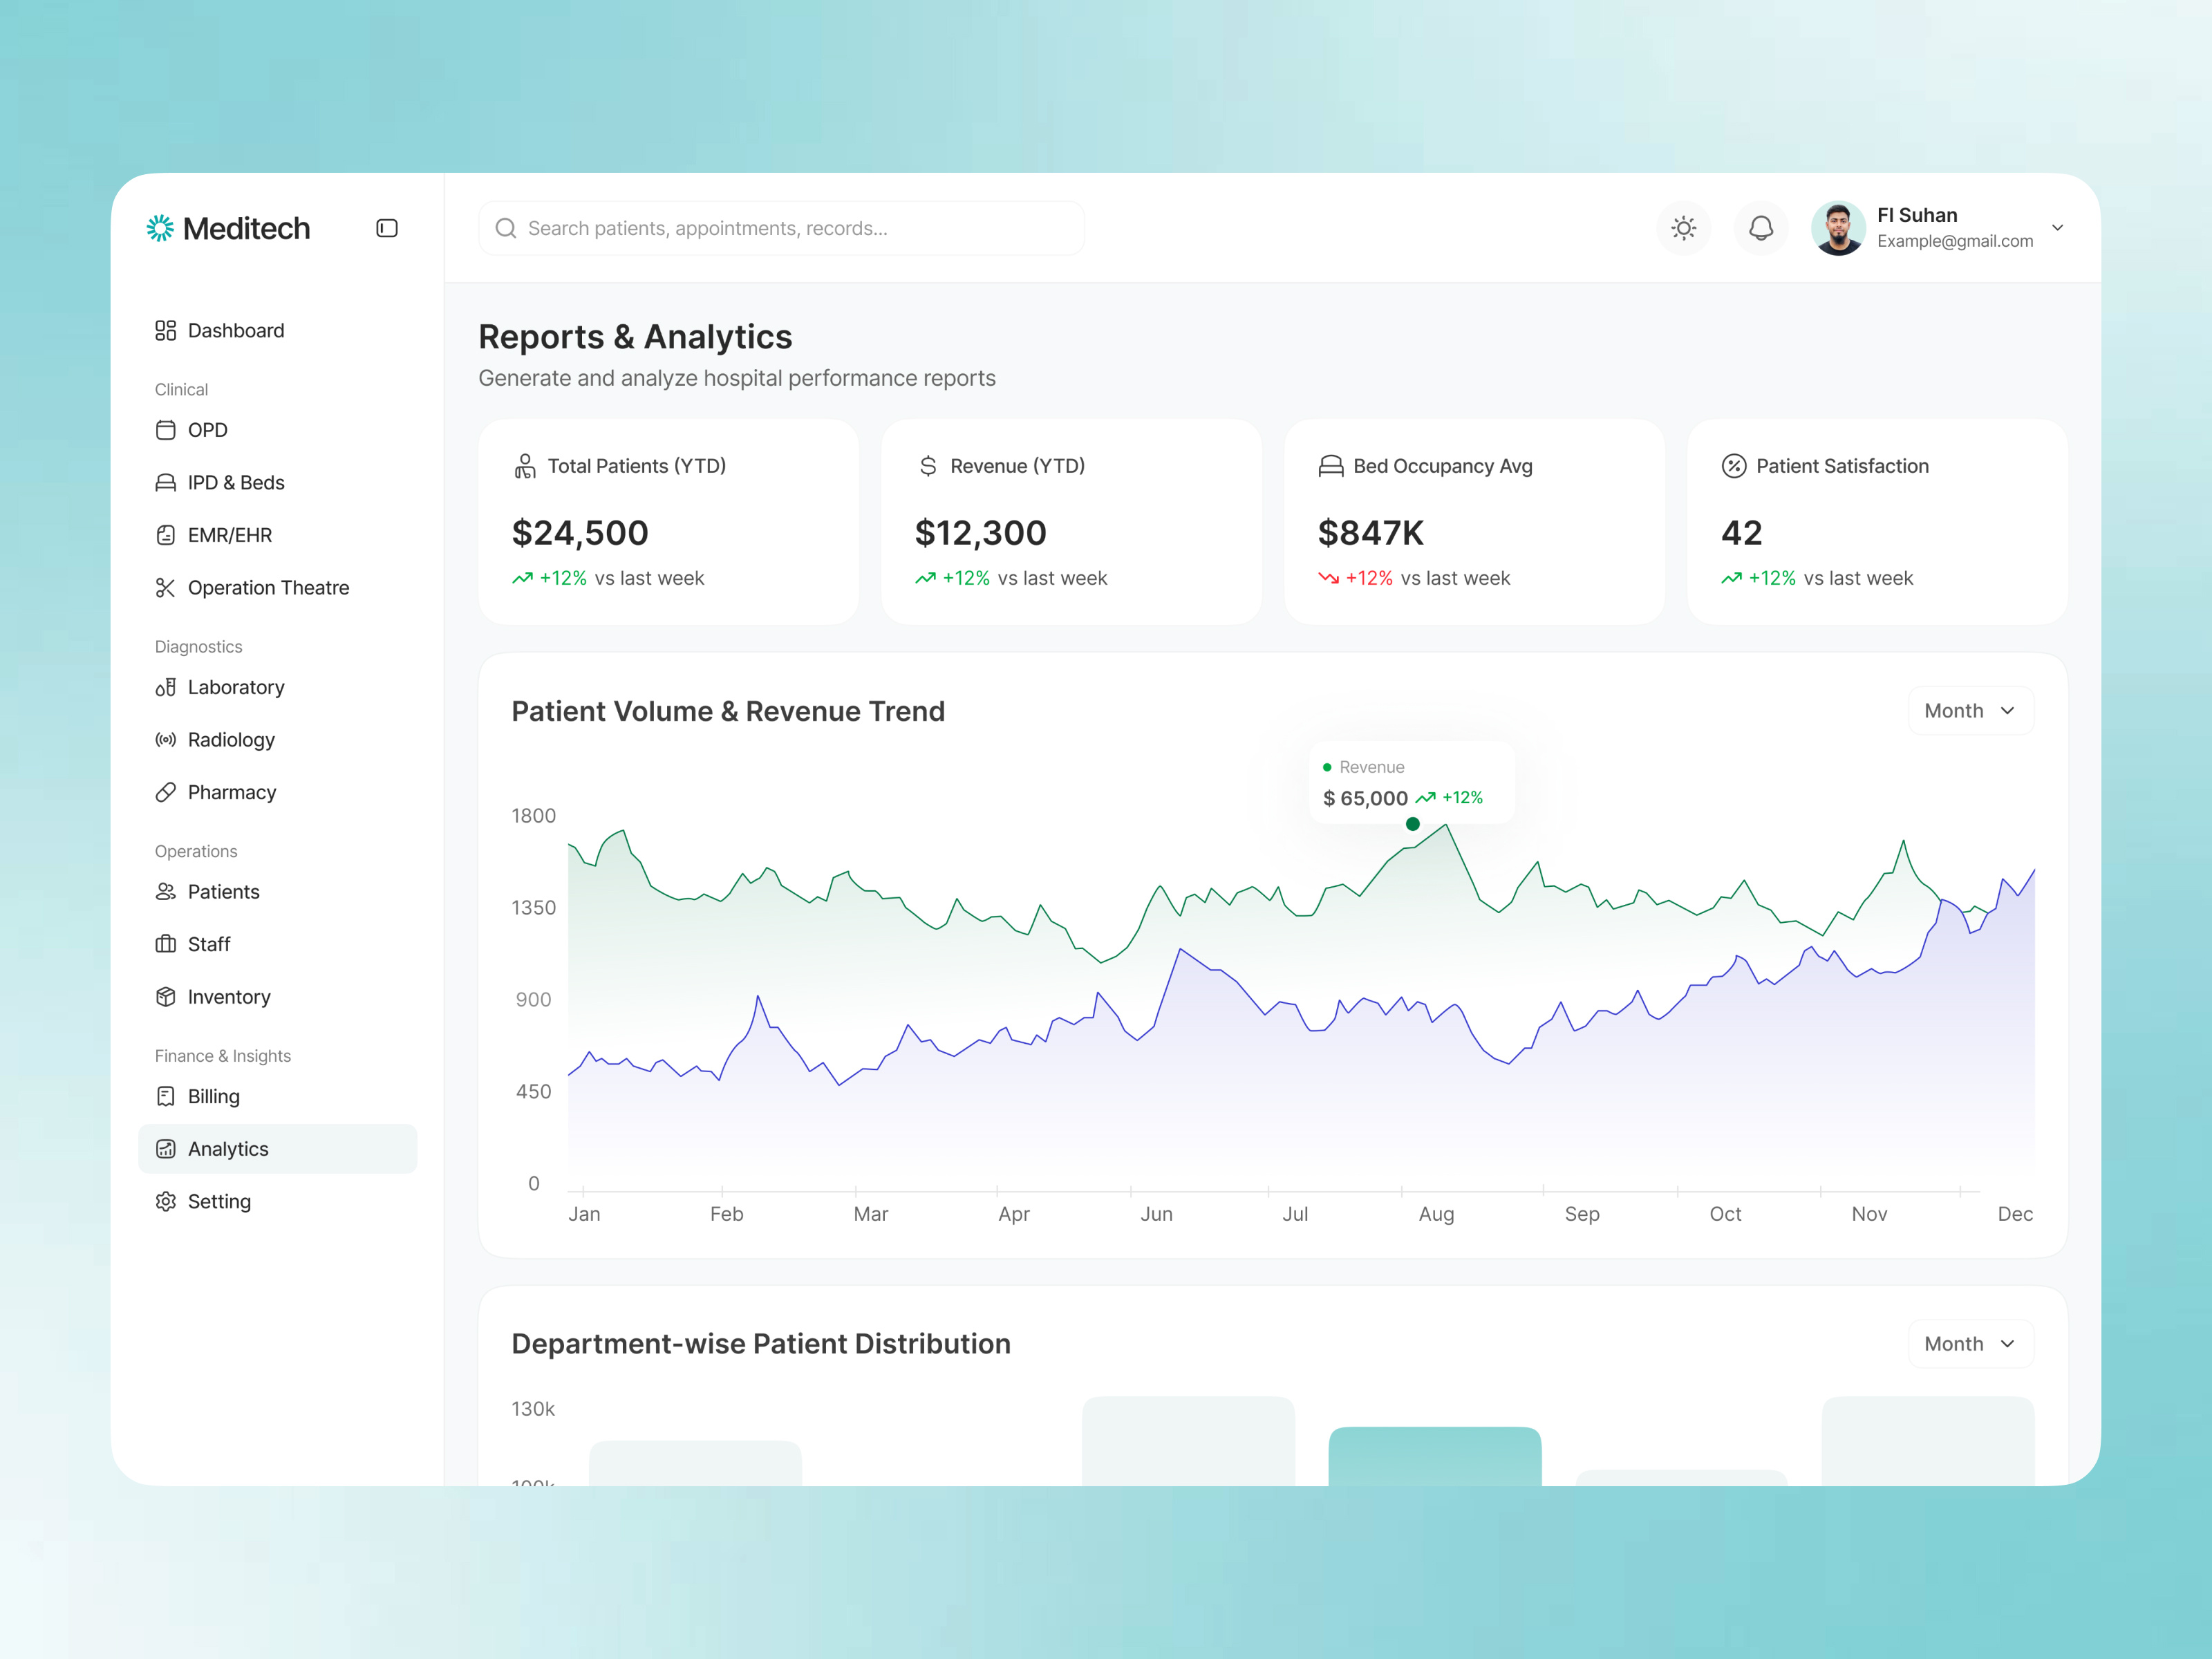Click the Radiology signal icon
Screen dimensions: 2212x1659
[x=166, y=740]
